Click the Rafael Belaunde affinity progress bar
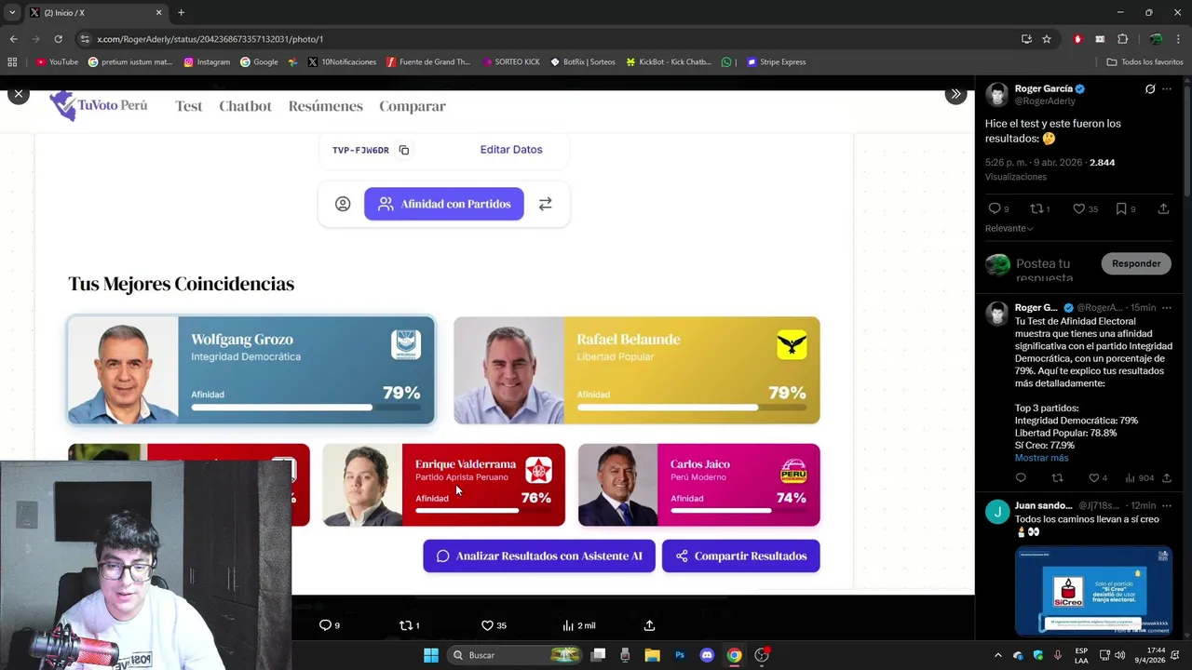1192x670 pixels. tap(691, 408)
